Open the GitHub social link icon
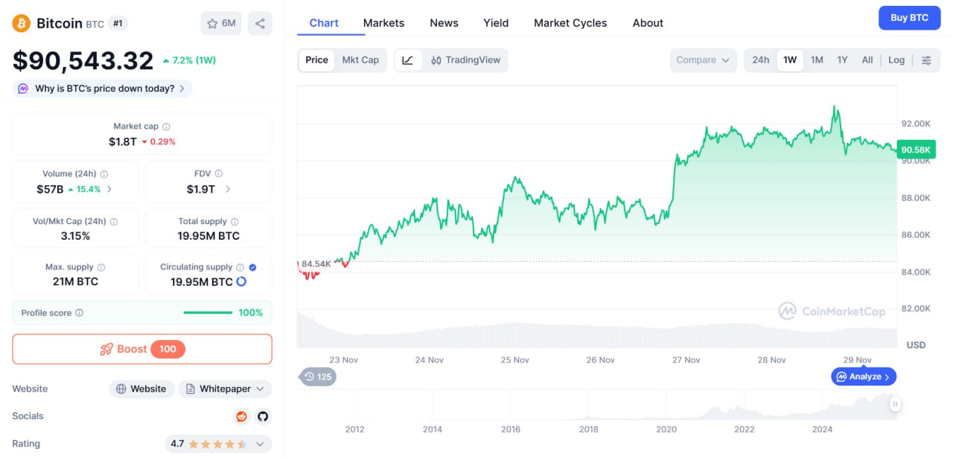This screenshot has height=457, width=953. point(262,416)
